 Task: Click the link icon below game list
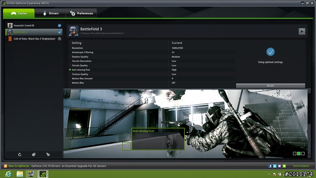click(48, 154)
